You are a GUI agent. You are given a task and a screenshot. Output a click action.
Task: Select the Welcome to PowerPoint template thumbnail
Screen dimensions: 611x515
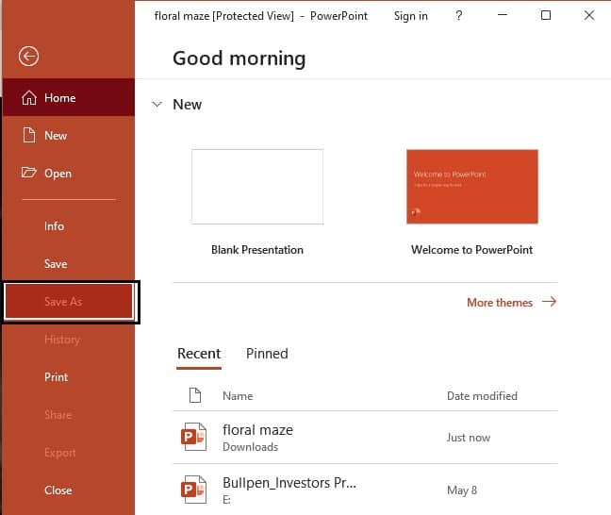pos(472,187)
